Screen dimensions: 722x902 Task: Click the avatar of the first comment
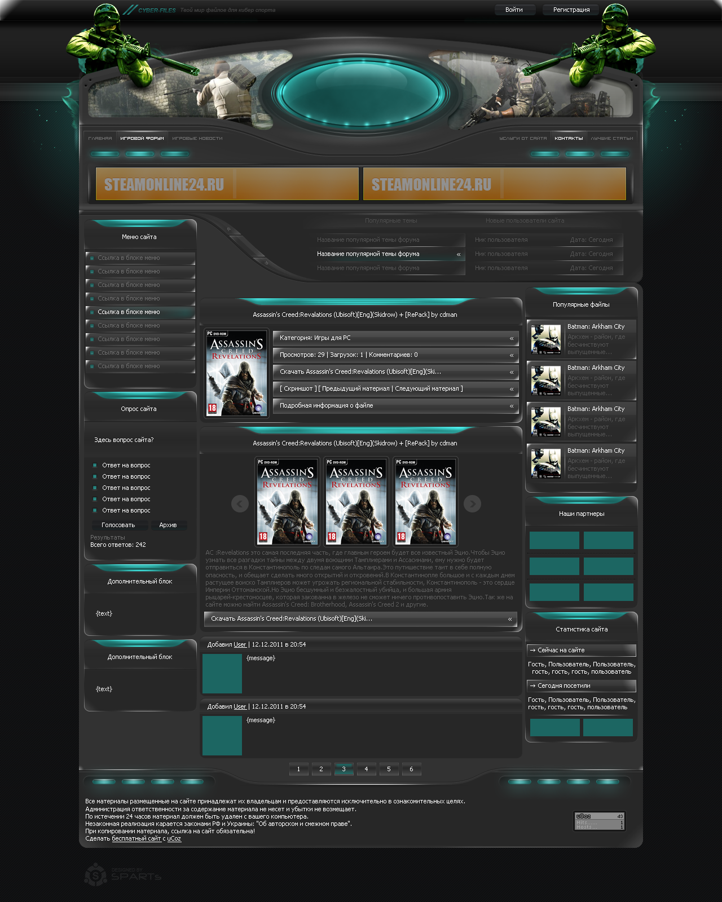click(222, 674)
